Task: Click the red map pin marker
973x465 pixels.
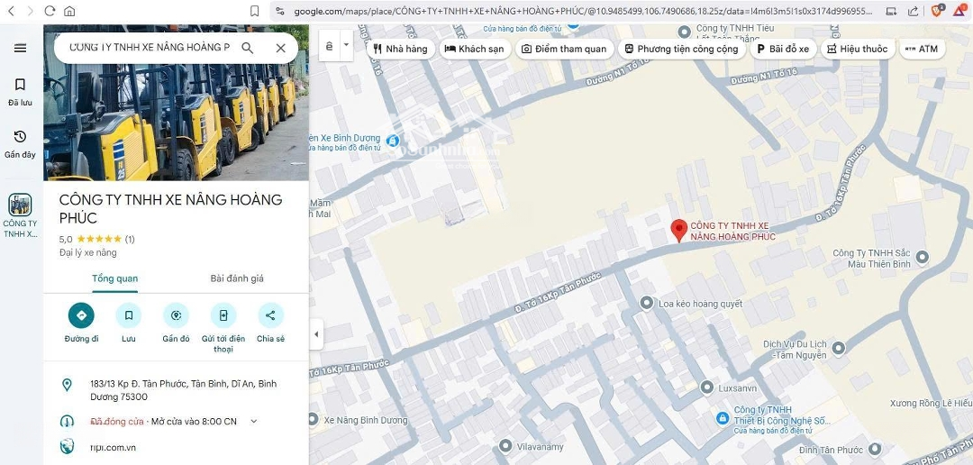Action: click(679, 230)
